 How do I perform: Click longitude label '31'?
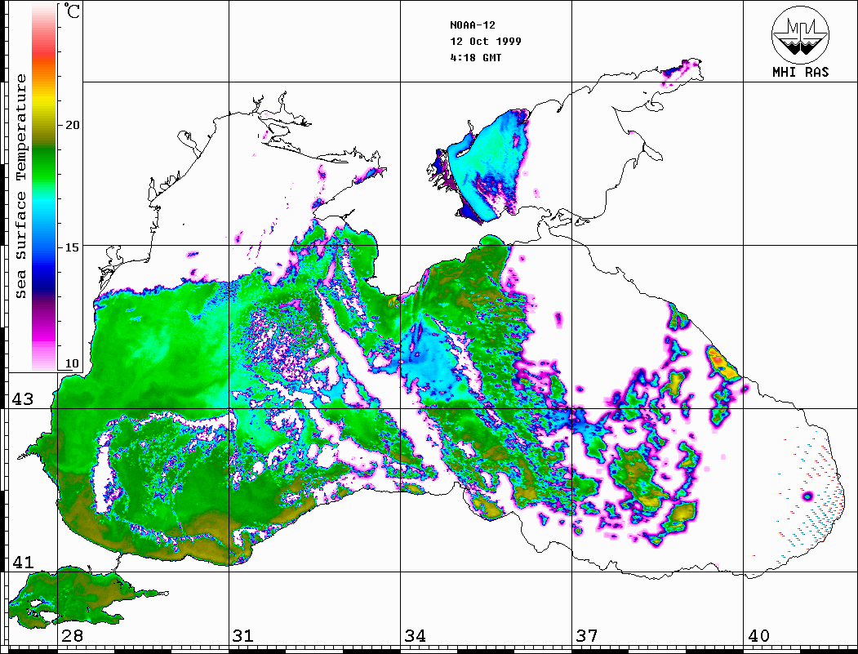(x=243, y=635)
